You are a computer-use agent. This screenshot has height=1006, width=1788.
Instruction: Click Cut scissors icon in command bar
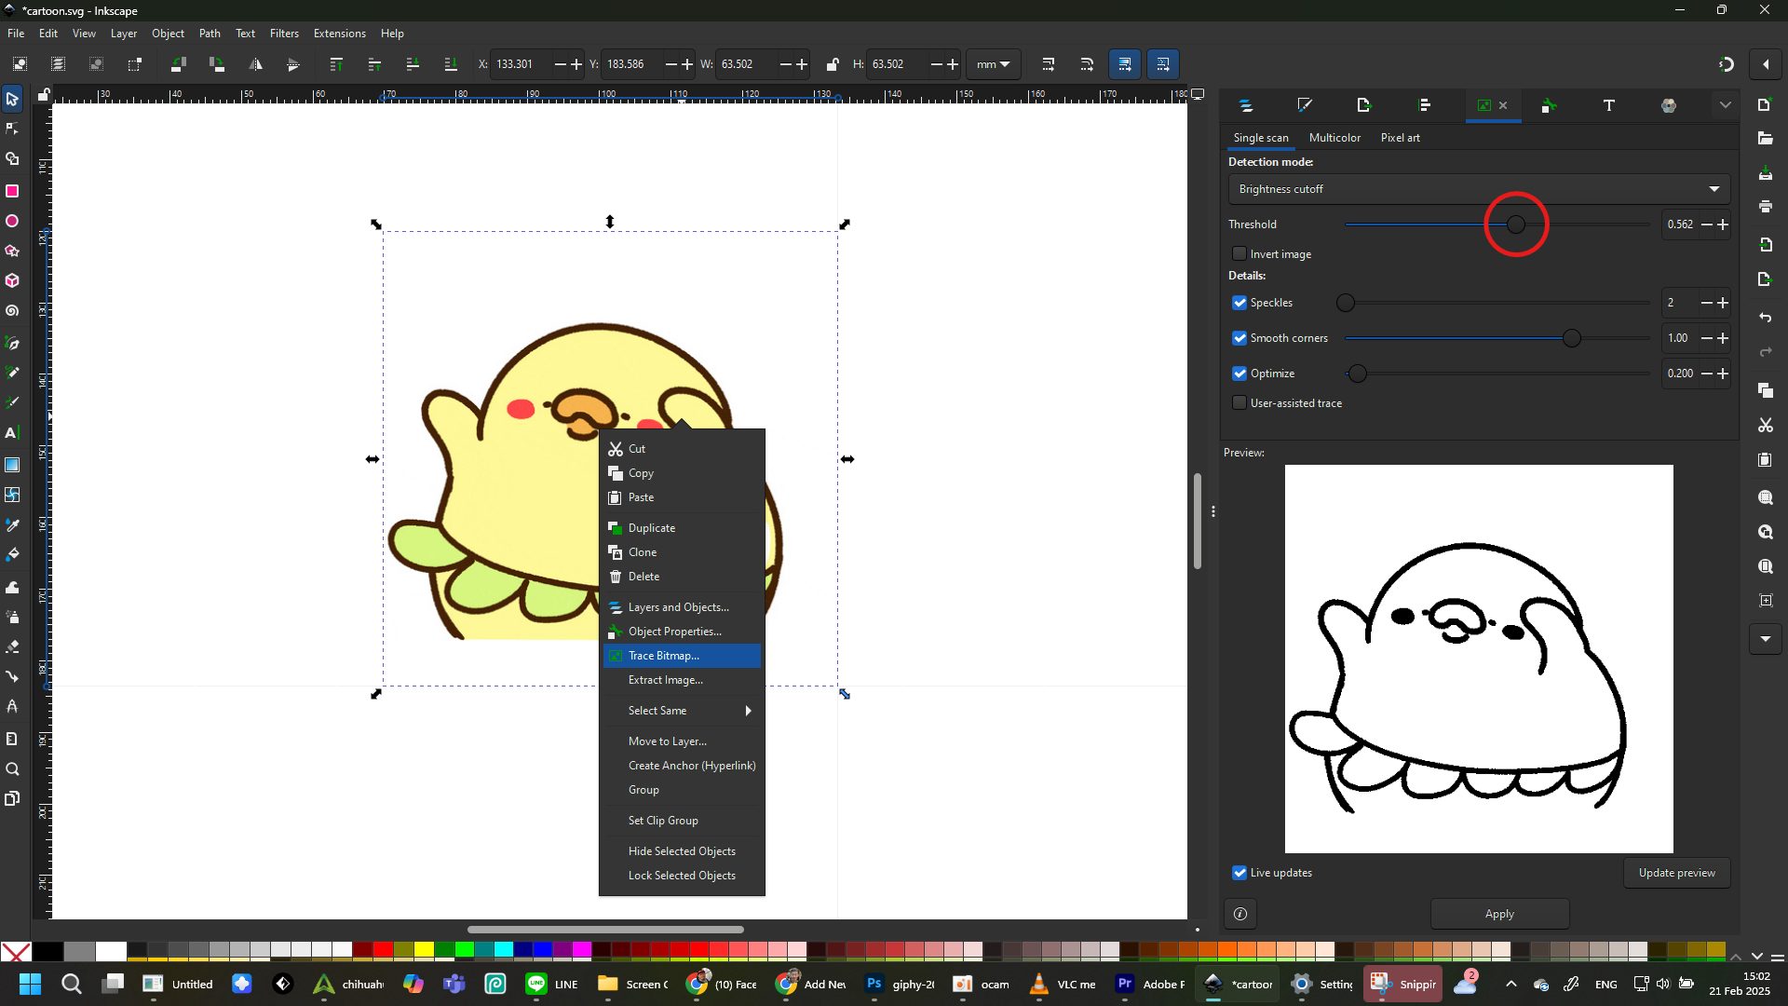pyautogui.click(x=1765, y=426)
